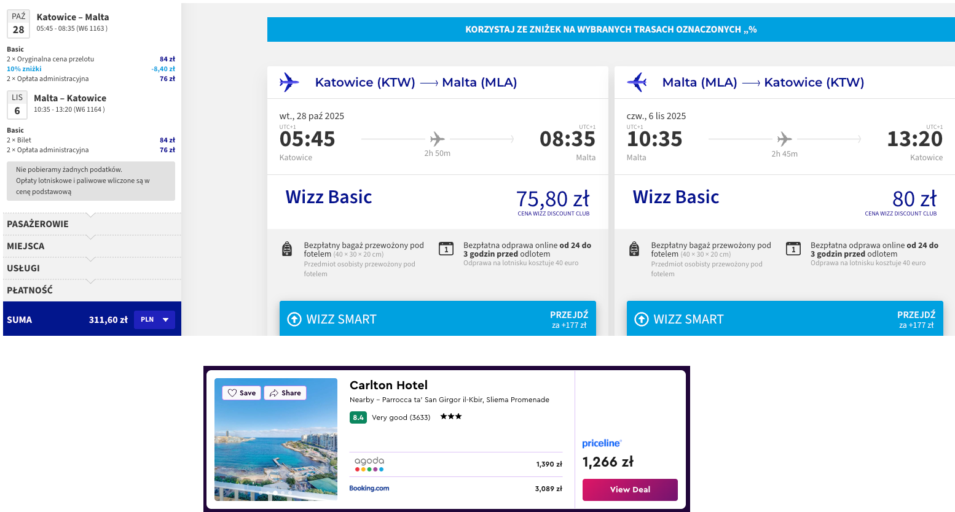Click the backpack icon in the outbound flight card
The width and height of the screenshot is (955, 512).
coord(287,249)
